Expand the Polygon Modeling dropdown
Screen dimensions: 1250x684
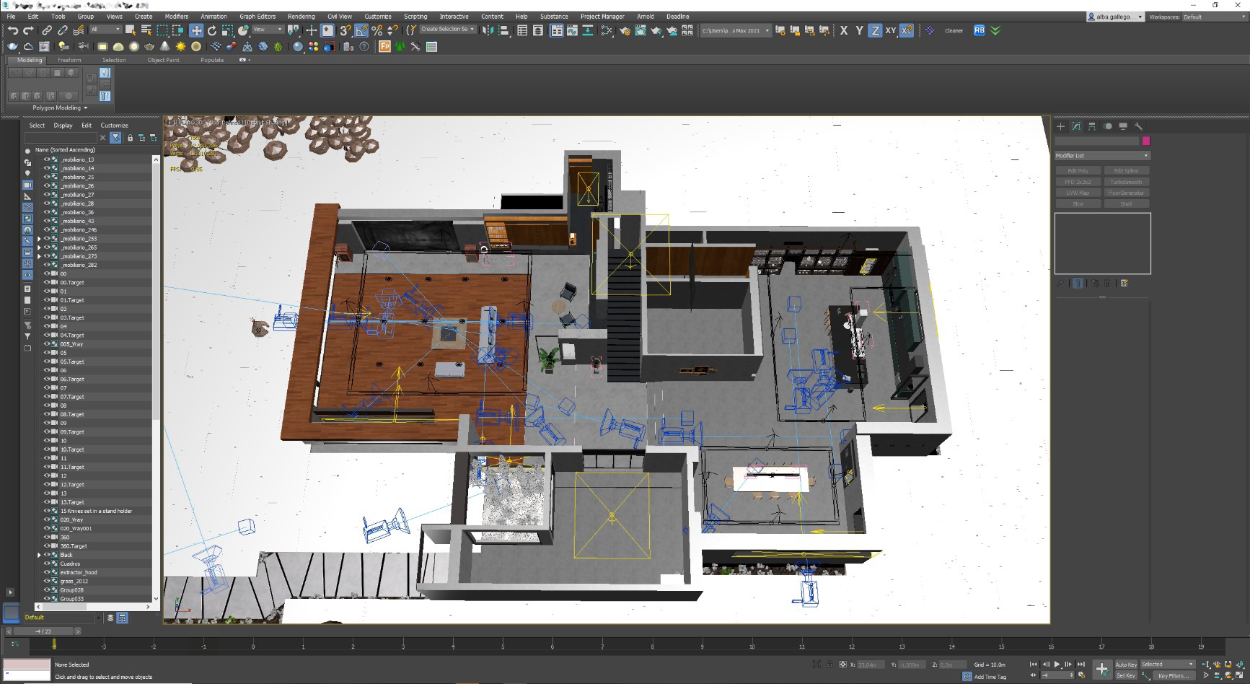(60, 108)
